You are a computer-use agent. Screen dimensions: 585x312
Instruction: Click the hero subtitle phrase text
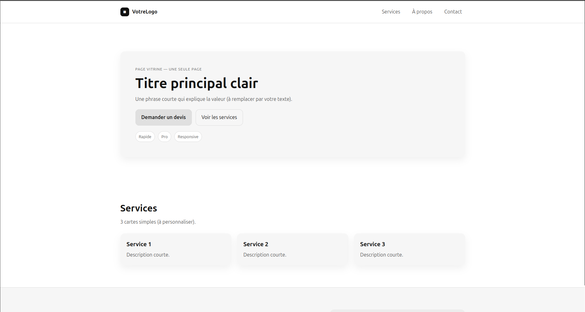213,99
